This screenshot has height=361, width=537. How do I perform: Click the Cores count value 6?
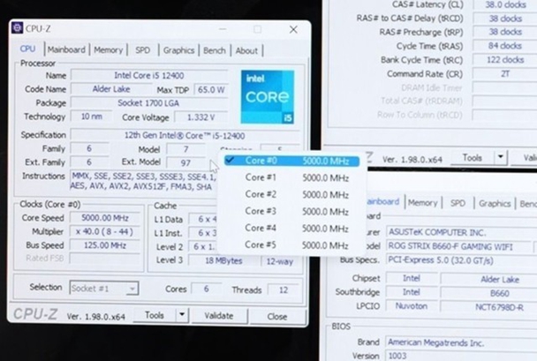[207, 290]
